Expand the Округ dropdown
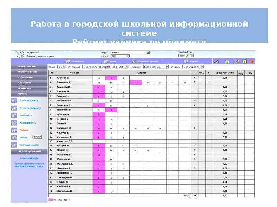 point(148,52)
